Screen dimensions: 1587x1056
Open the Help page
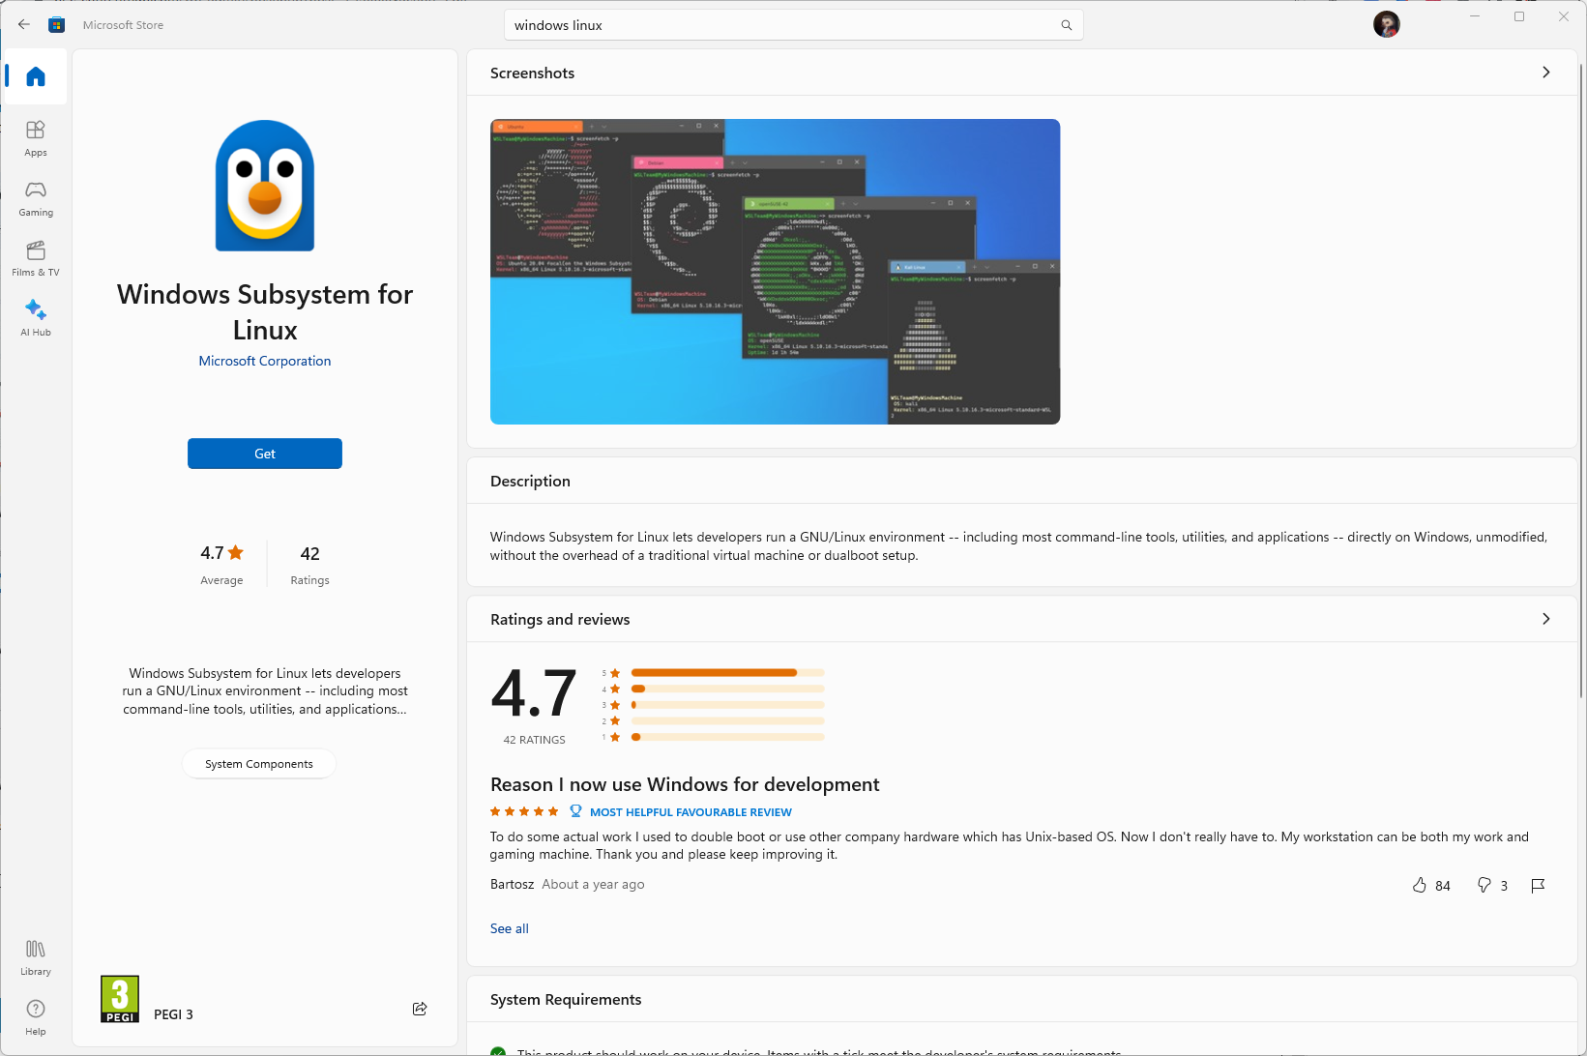point(36,1017)
